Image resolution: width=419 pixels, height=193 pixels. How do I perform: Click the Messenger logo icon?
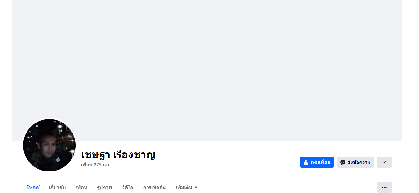click(x=343, y=162)
